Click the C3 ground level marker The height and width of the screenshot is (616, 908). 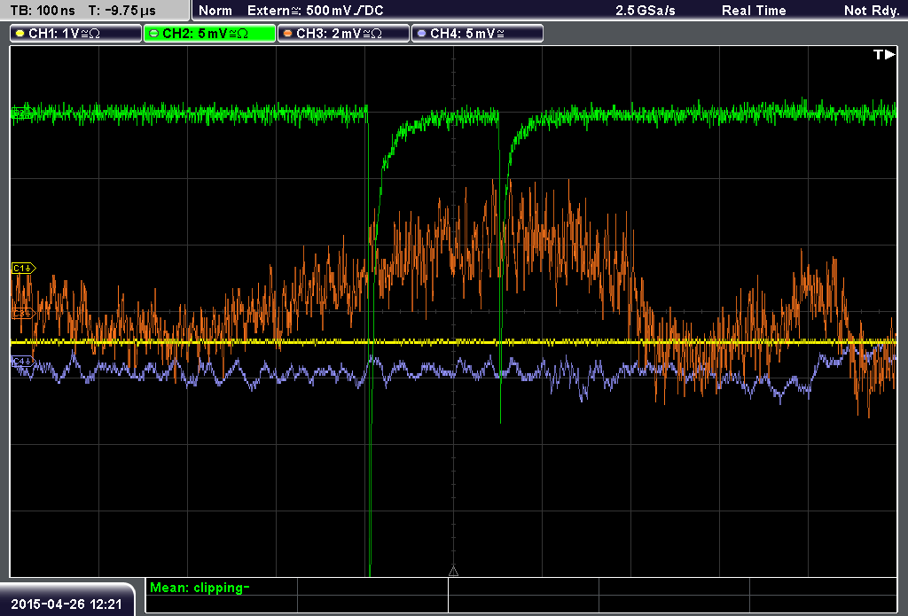pyautogui.click(x=24, y=313)
